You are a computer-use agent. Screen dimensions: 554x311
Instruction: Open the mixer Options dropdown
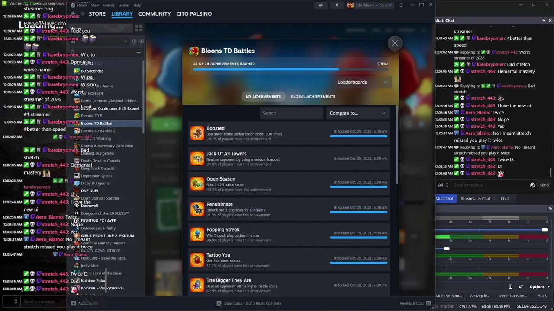click(x=539, y=286)
